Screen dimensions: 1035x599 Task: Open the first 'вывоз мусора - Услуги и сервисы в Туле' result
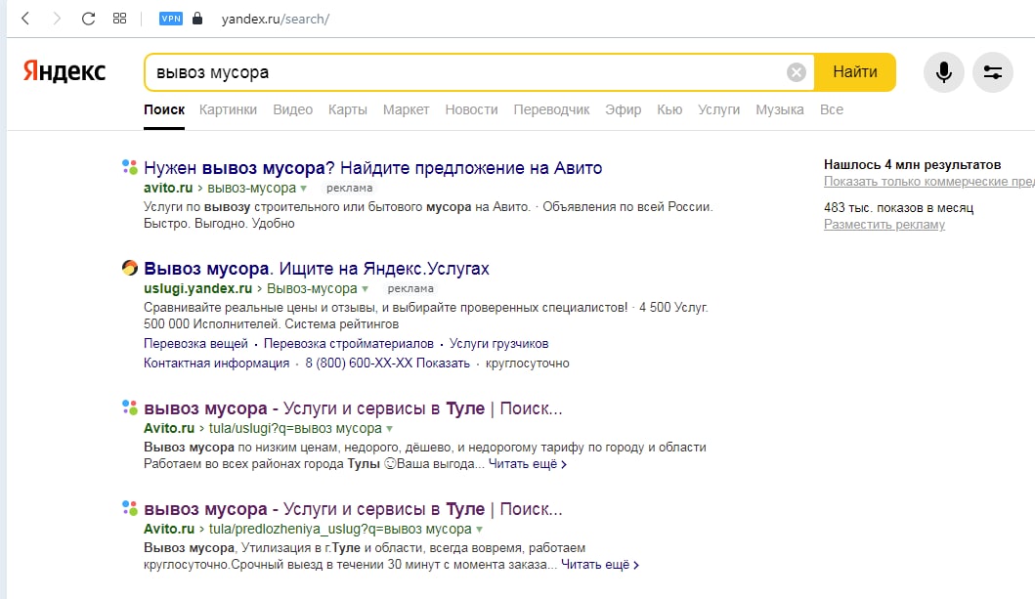[353, 408]
